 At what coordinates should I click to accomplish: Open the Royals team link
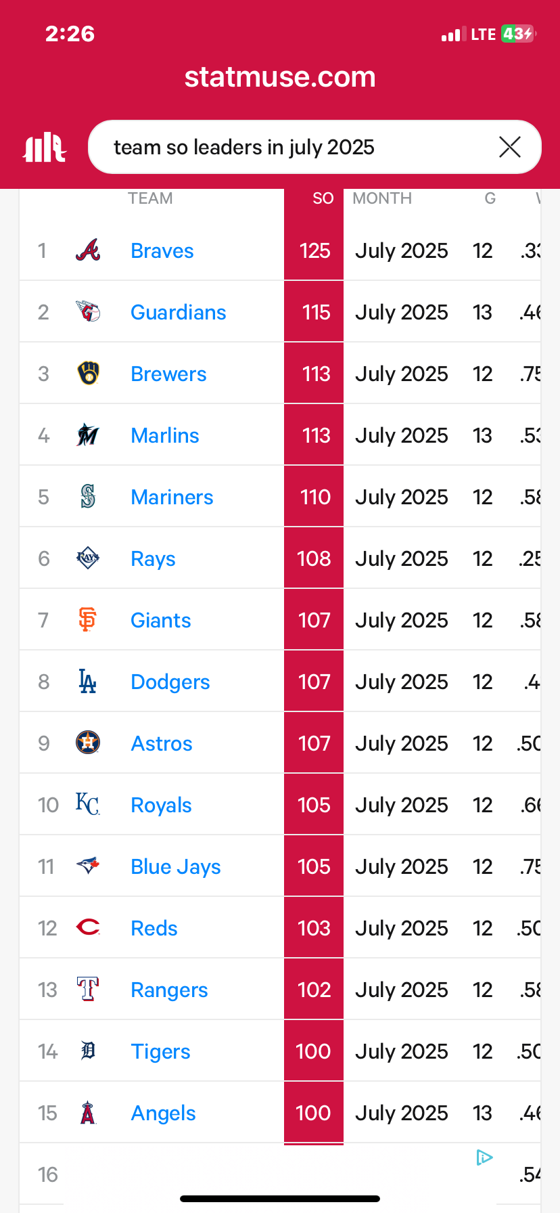coord(161,805)
